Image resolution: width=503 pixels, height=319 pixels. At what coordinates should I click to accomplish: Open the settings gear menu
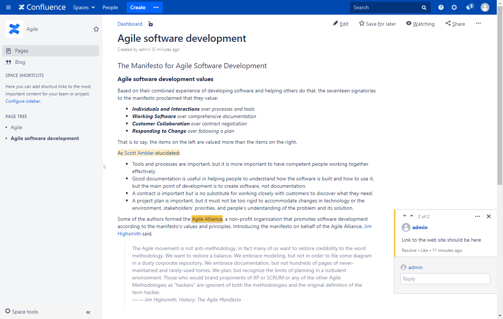(x=454, y=7)
